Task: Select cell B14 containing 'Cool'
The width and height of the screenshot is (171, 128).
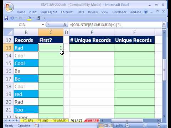Action: pos(26,55)
